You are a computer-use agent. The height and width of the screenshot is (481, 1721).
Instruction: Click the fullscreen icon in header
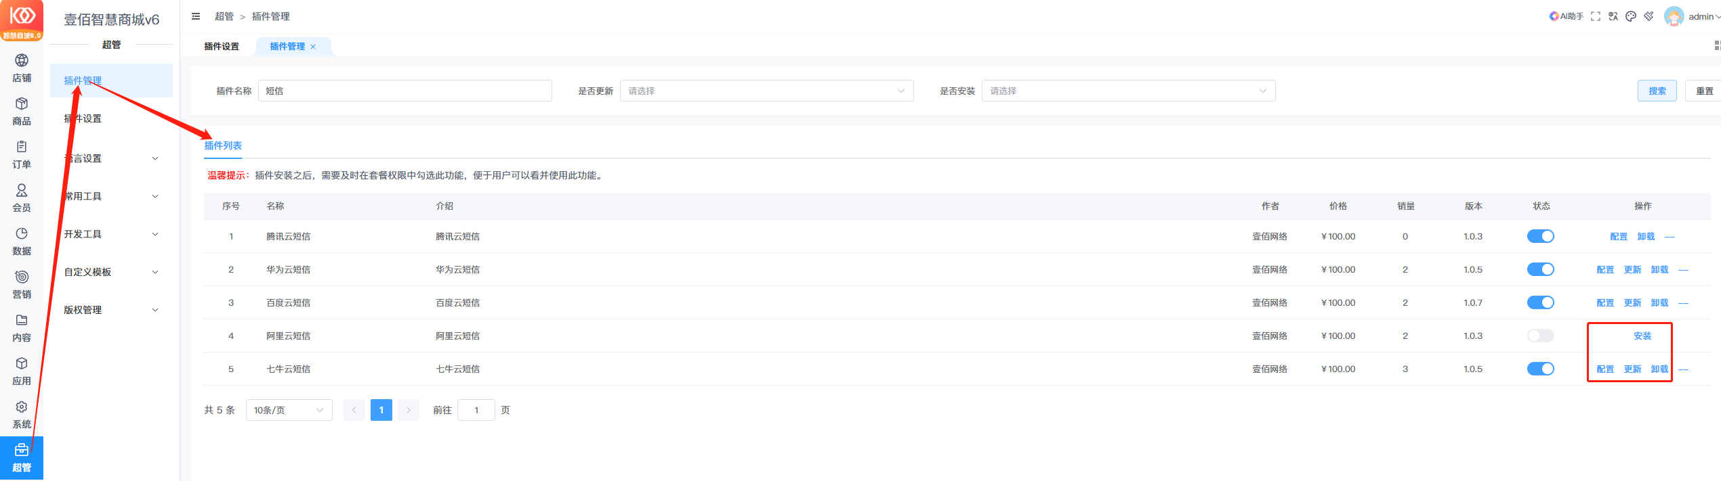[x=1596, y=16]
